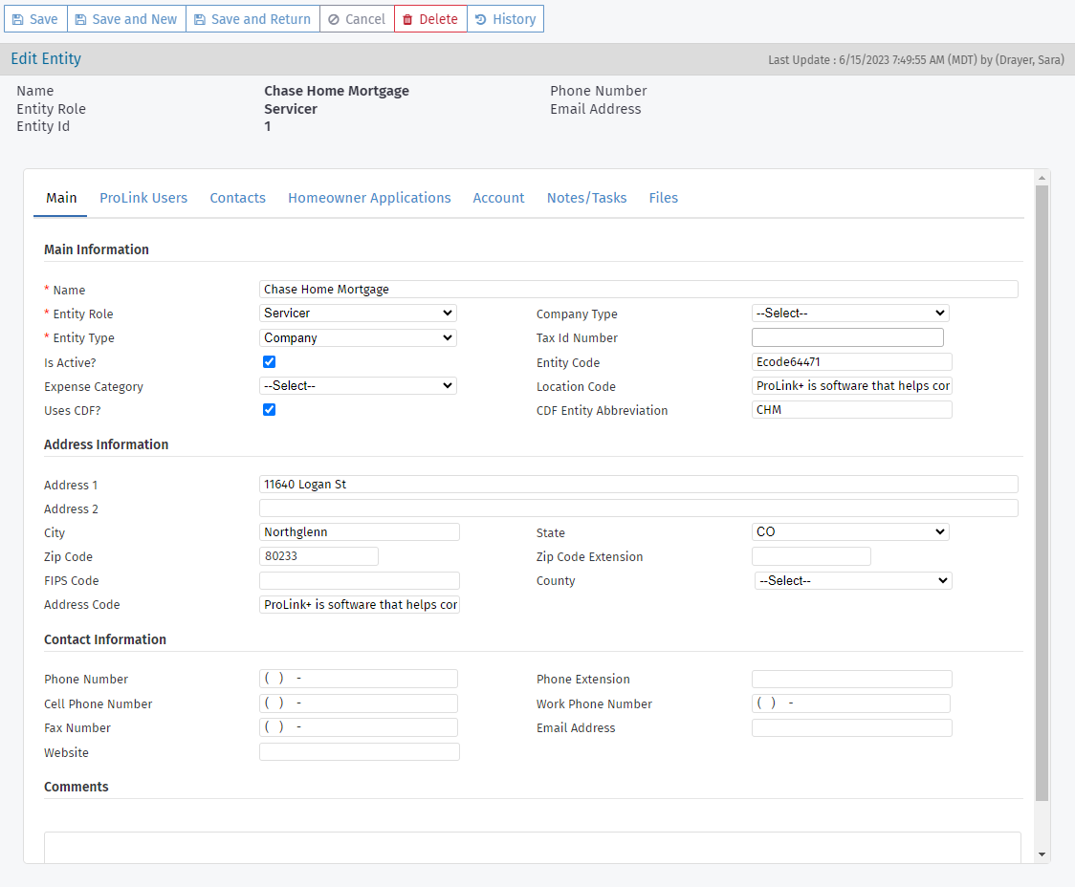The width and height of the screenshot is (1075, 887).
Task: Click the Save and New icon
Action: coord(81,19)
